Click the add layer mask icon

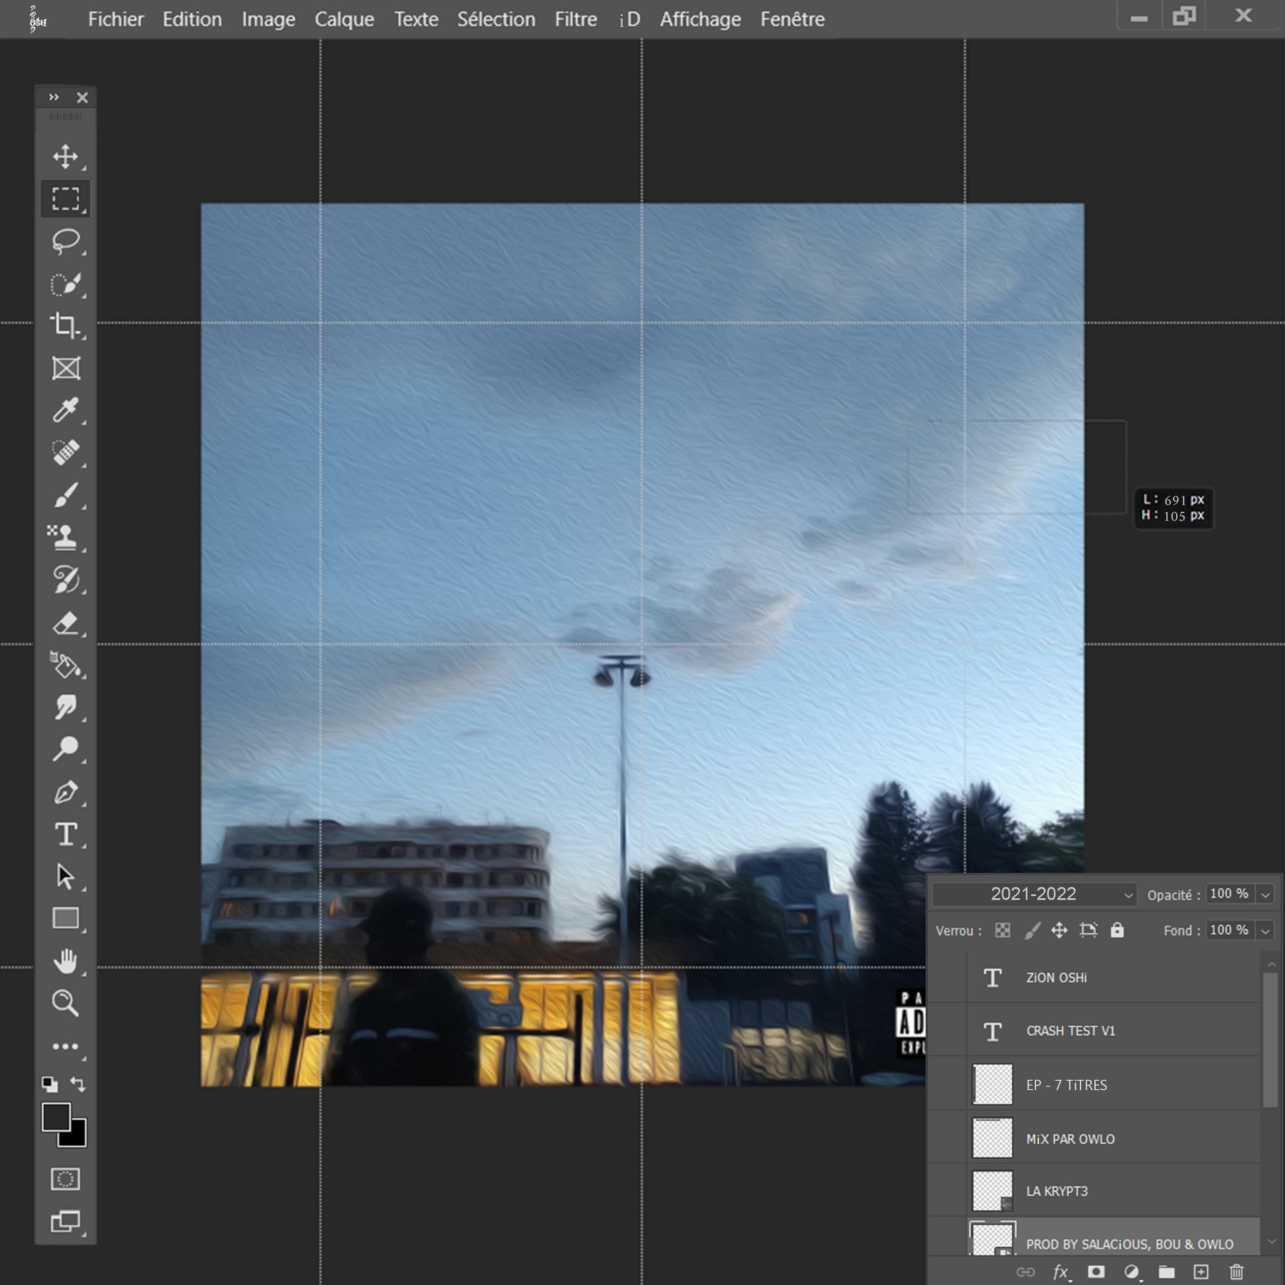click(1096, 1272)
